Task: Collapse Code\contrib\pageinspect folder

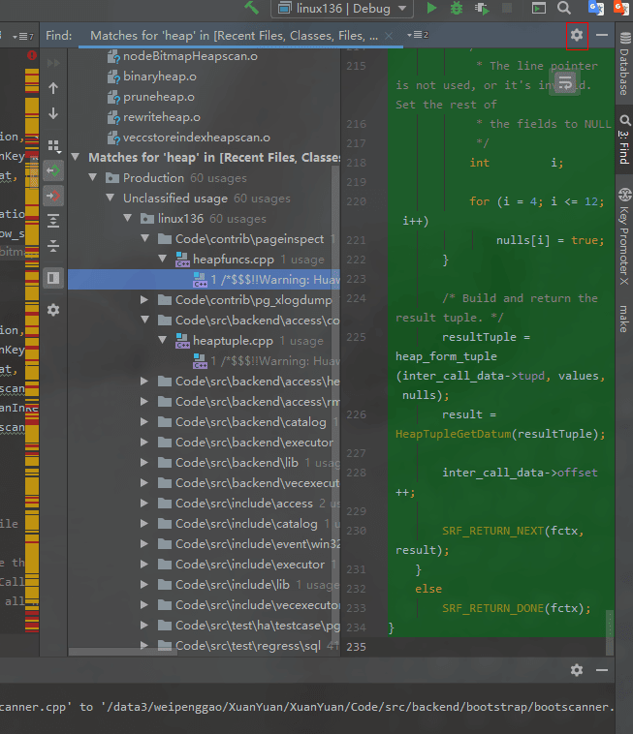Action: coord(144,238)
